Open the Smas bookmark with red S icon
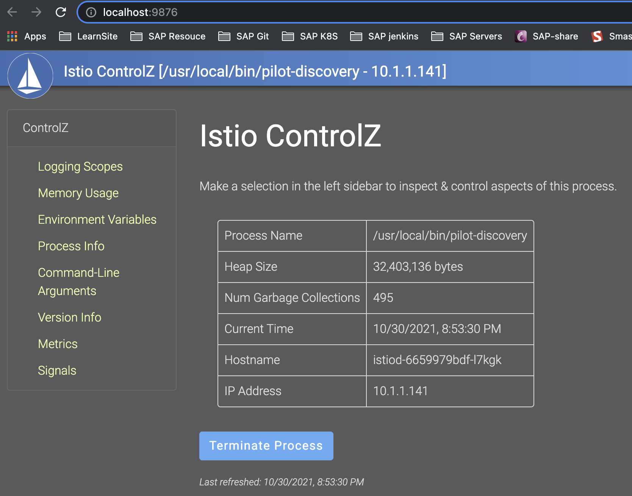 [x=612, y=36]
